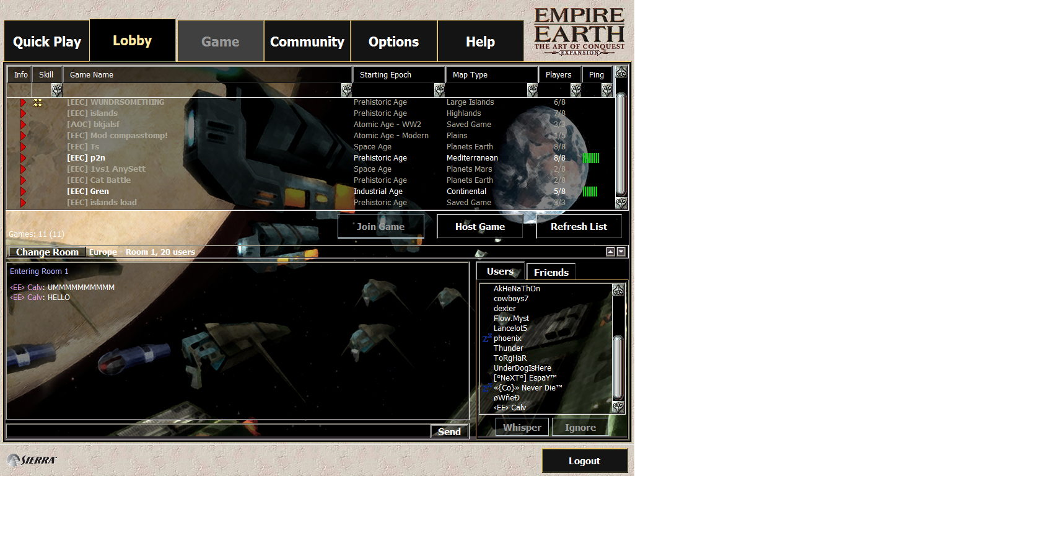1037x551 pixels.
Task: Click the red info arrow for WUNDRSOMETHING game
Action: tap(23, 102)
